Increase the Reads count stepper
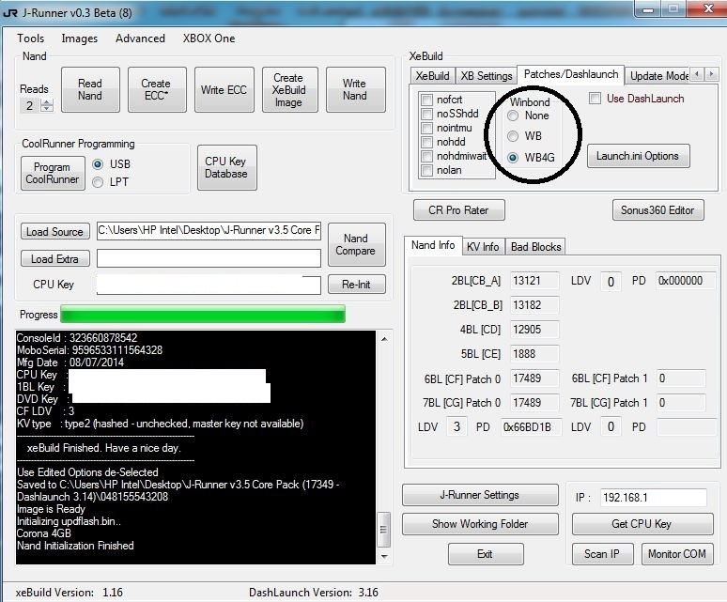 [46, 102]
